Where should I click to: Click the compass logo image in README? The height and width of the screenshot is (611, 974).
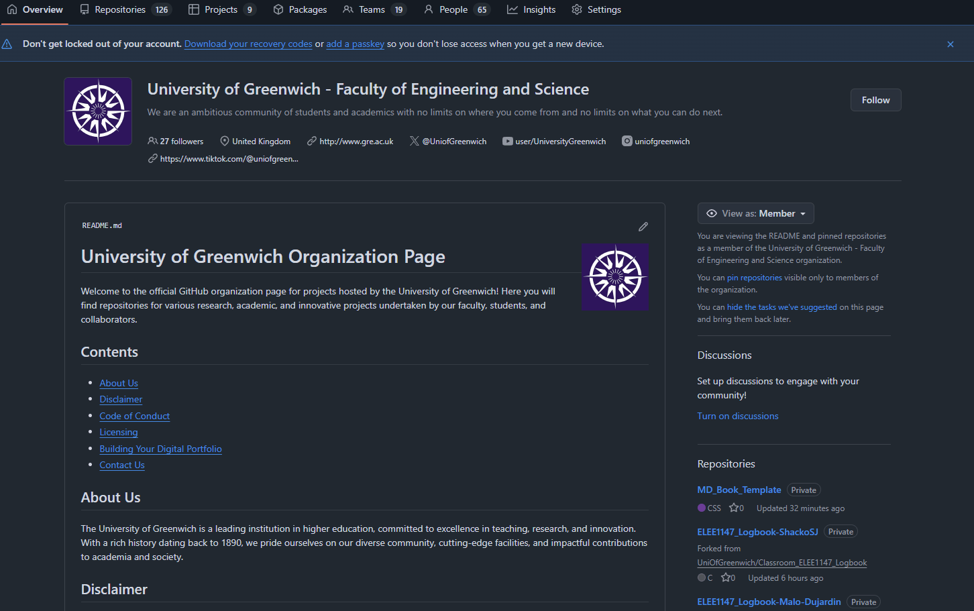(x=615, y=277)
